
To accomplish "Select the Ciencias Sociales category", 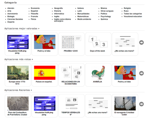I will [x=15, y=19].
